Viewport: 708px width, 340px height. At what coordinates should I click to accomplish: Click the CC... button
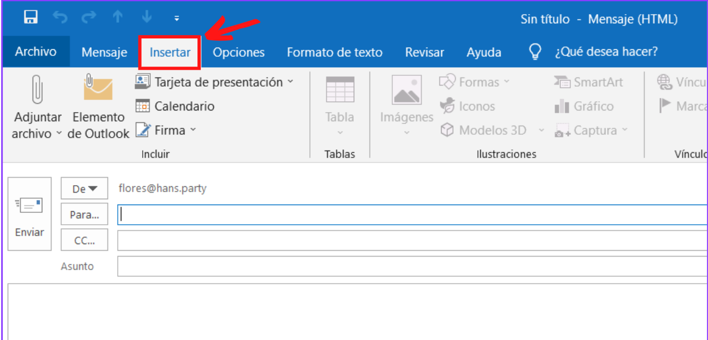click(x=85, y=240)
